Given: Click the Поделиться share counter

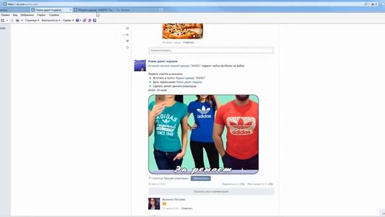Looking at the screenshot, I should pyautogui.click(x=233, y=184).
